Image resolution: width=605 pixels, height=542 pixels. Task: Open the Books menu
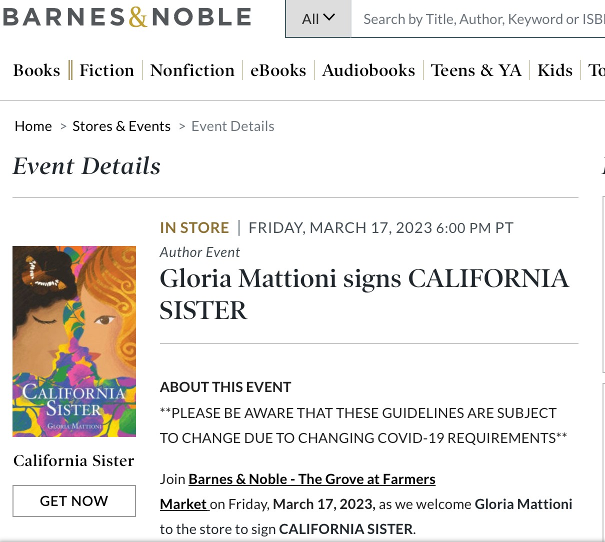point(36,70)
